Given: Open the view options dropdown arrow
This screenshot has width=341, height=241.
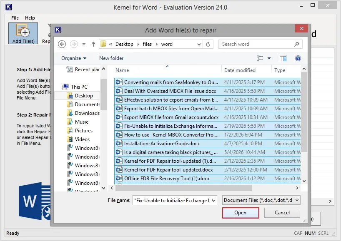Looking at the screenshot, I should pyautogui.click(x=269, y=58).
